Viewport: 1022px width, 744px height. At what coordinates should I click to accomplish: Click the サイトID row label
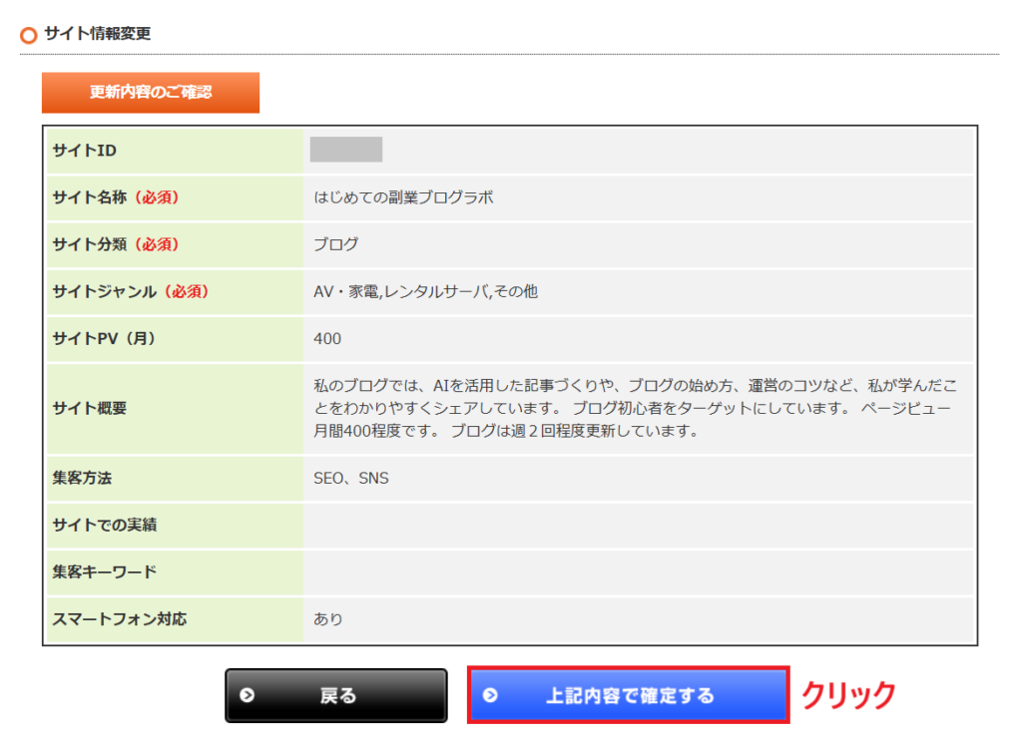click(x=85, y=151)
